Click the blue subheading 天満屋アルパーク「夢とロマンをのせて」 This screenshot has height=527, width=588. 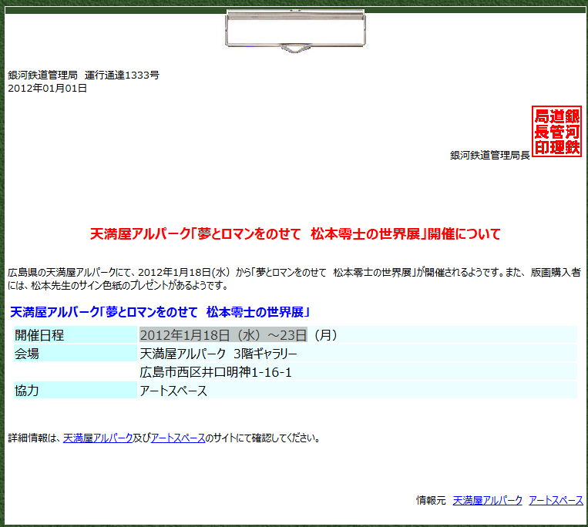click(160, 312)
